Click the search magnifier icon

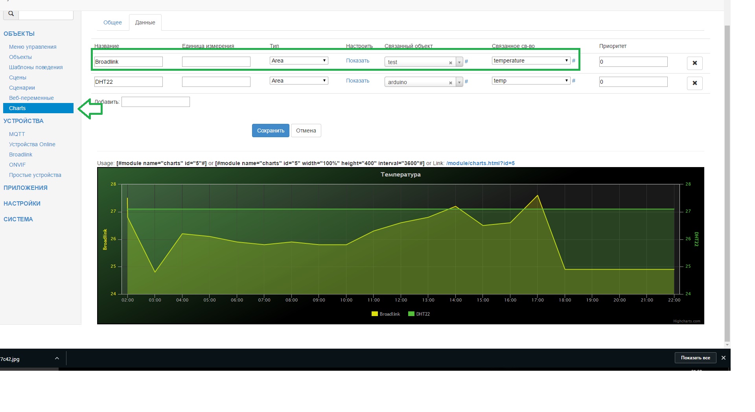(11, 14)
